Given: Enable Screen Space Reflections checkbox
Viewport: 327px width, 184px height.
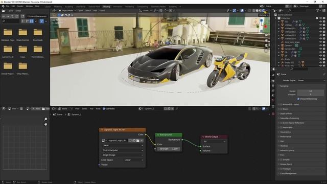Looking at the screenshot, I should pos(281,123).
